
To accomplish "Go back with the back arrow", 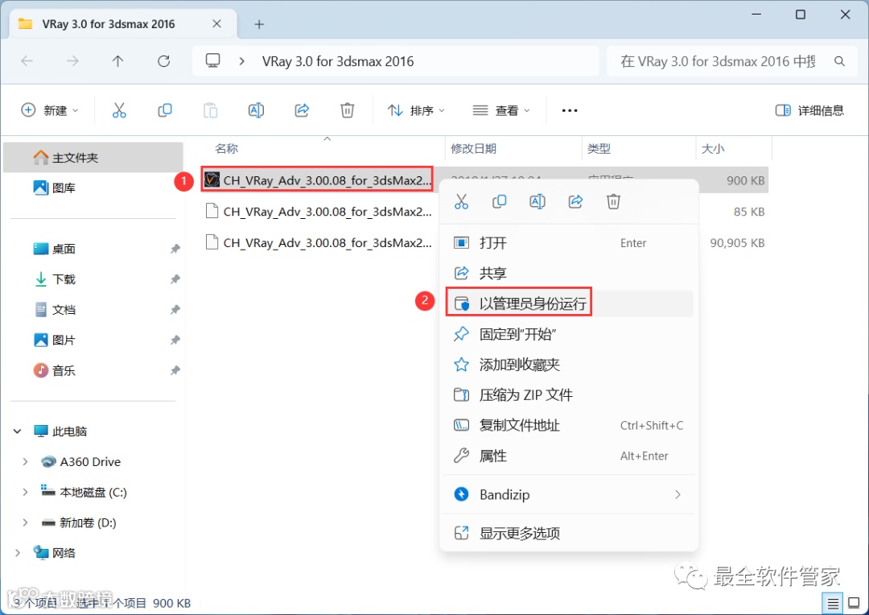I will click(27, 61).
